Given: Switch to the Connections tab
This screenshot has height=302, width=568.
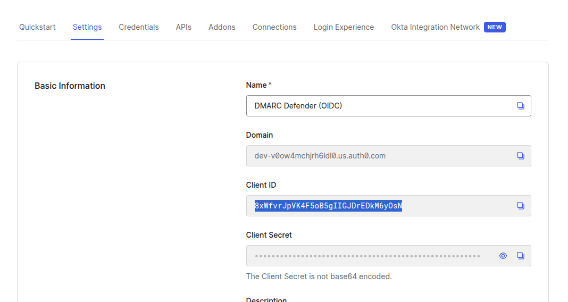Looking at the screenshot, I should coord(274,27).
